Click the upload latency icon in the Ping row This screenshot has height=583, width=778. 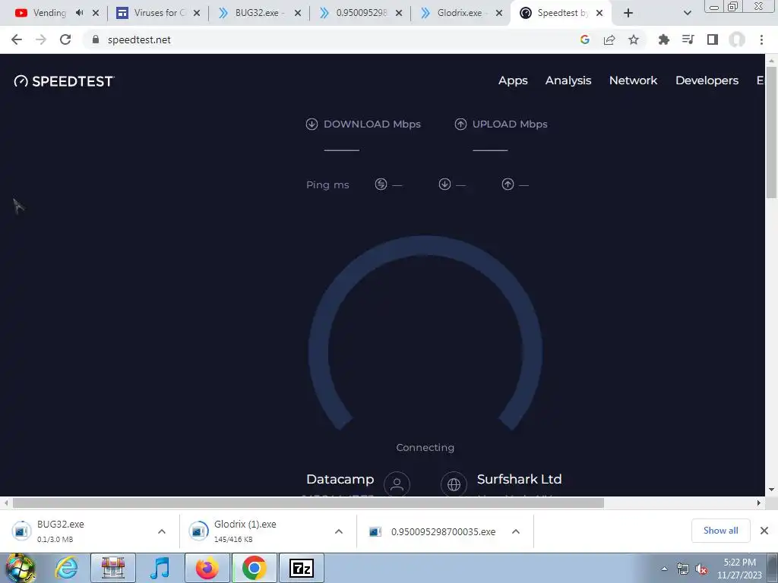[508, 184]
